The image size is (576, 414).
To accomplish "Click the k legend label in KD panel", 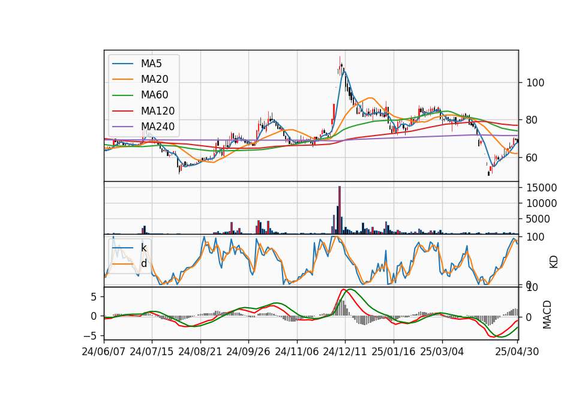I will click(144, 248).
